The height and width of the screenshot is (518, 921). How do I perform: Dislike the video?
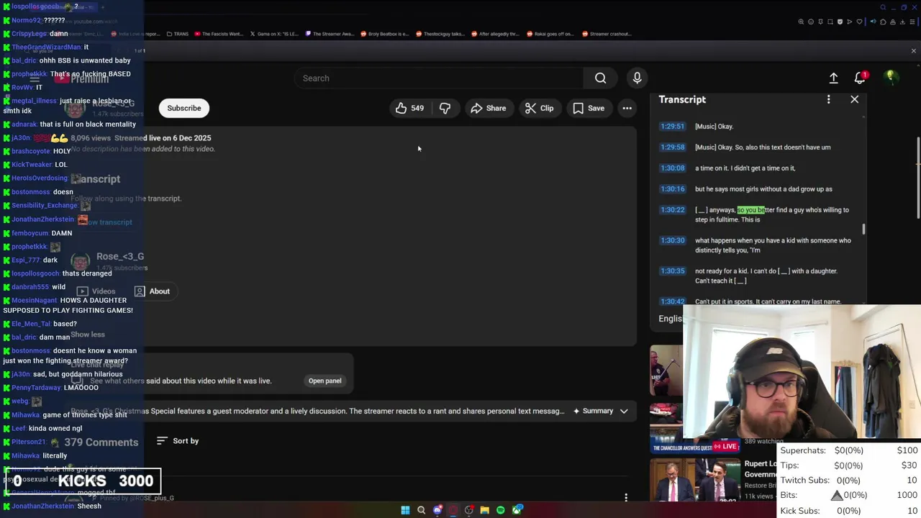(445, 108)
